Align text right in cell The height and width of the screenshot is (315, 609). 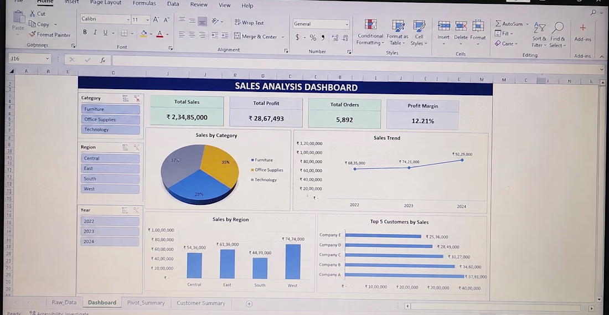[202, 35]
